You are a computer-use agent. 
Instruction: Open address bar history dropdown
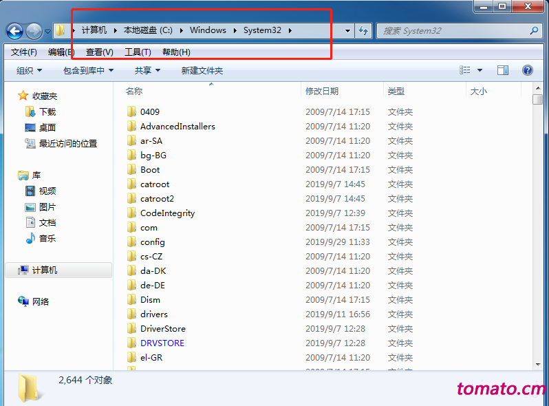347,31
